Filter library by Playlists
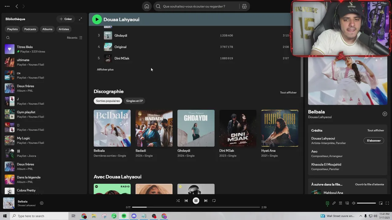Image resolution: width=392 pixels, height=220 pixels. point(13,29)
